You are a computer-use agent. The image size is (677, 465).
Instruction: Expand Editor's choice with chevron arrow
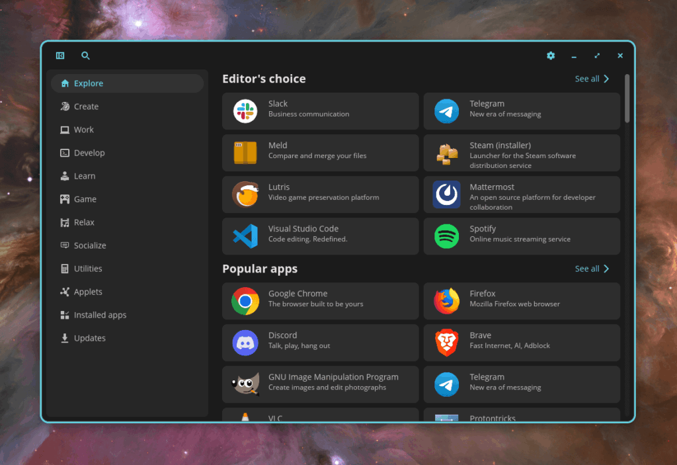coord(607,79)
